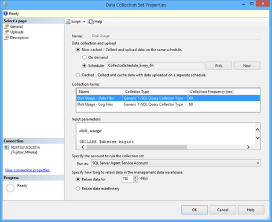This screenshot has height=222, width=272.
Task: Click the Collection Frequency (sec) column header
Action: (x=224, y=92)
